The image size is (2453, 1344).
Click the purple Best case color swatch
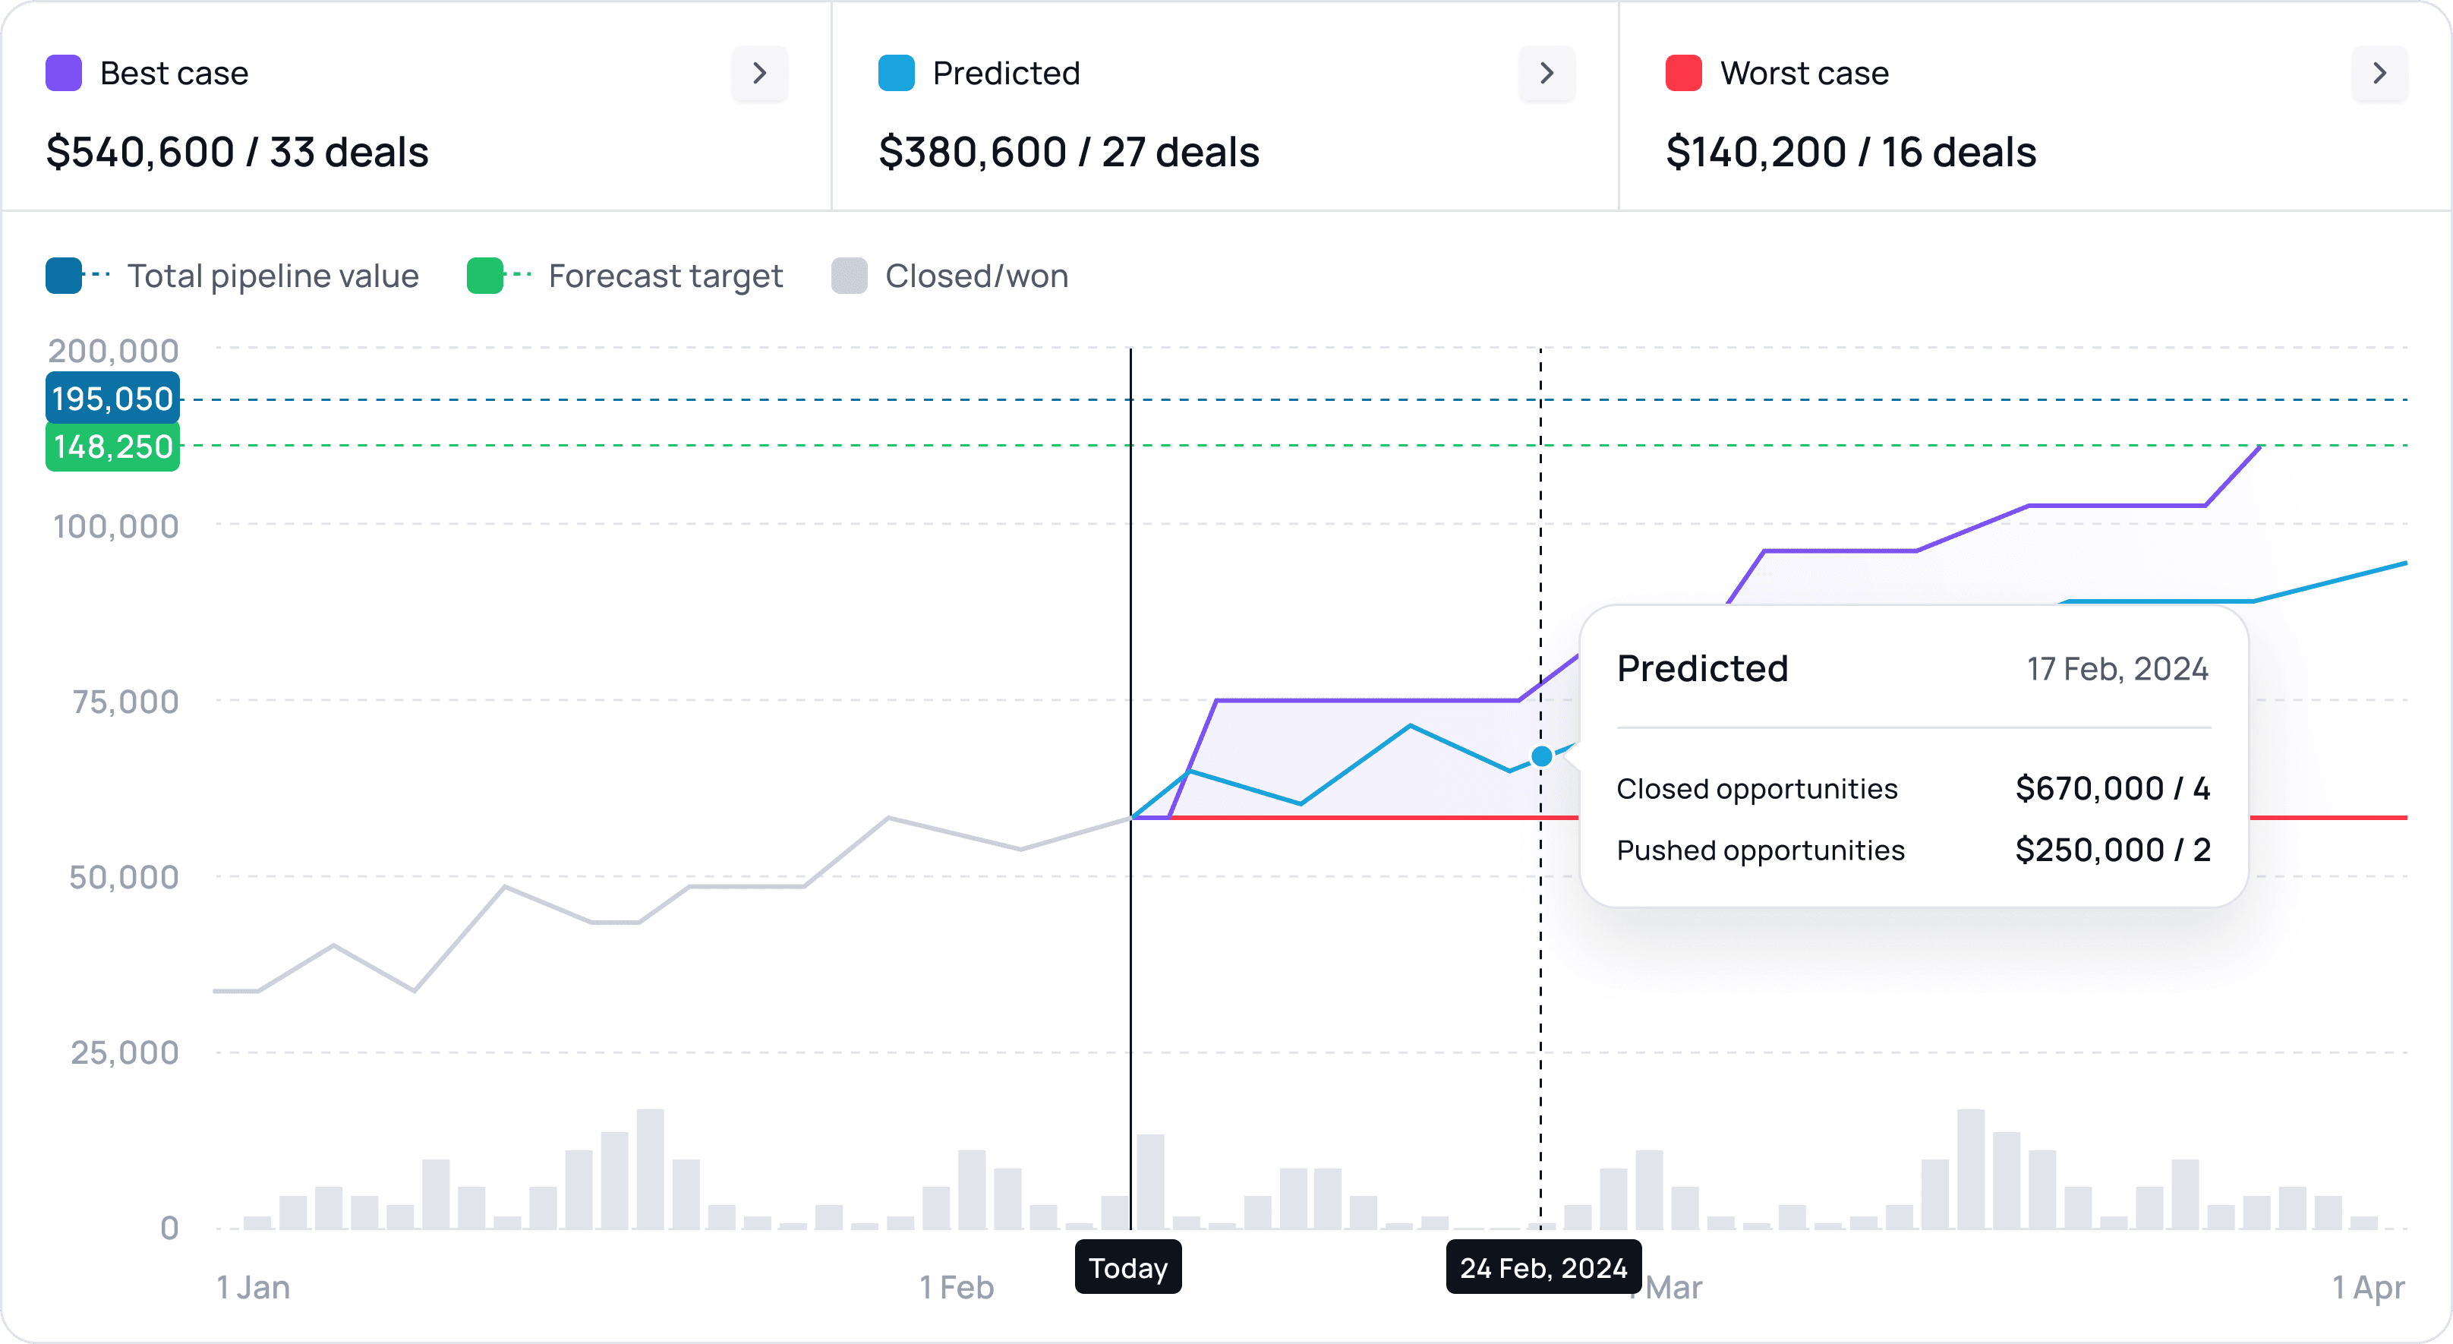click(x=64, y=74)
